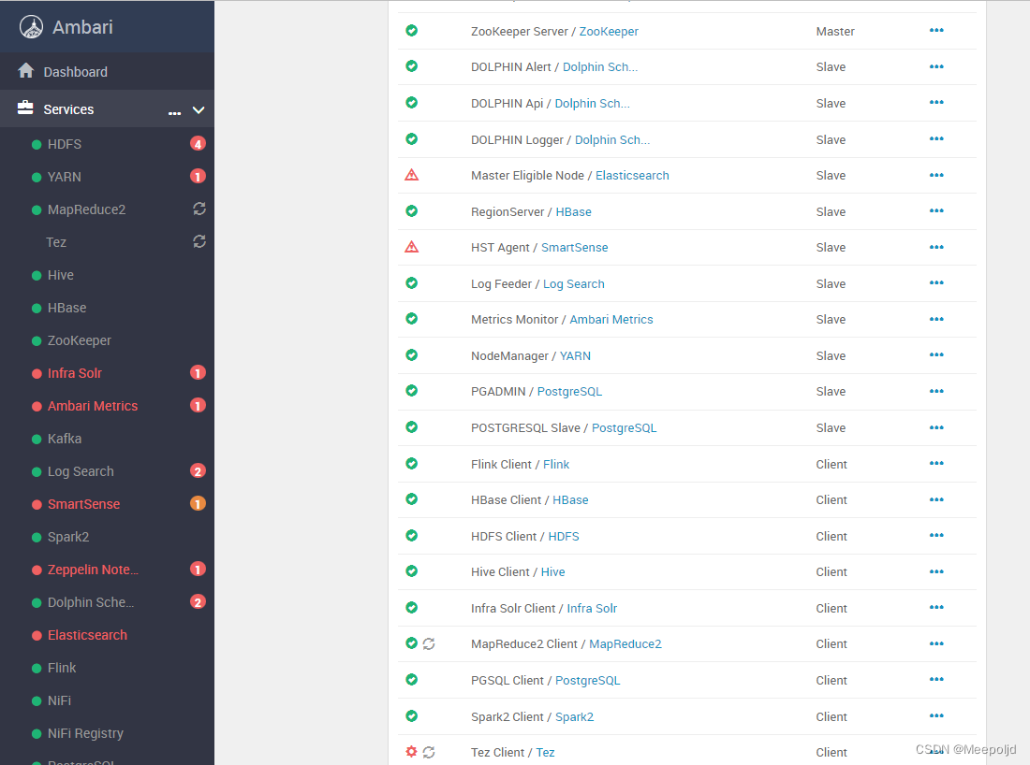Click Master type cell for ZooKeeper Server

[835, 32]
